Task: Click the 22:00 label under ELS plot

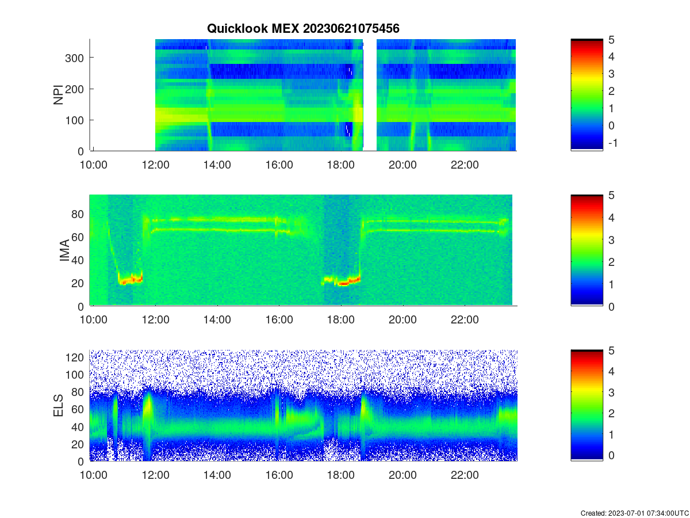Action: point(465,475)
